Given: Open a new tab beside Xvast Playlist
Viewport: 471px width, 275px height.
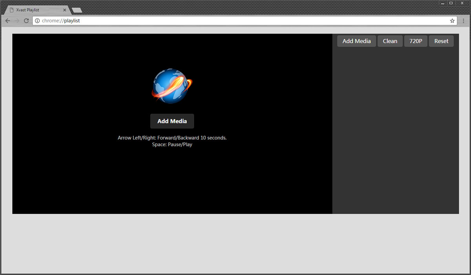Looking at the screenshot, I should [77, 10].
